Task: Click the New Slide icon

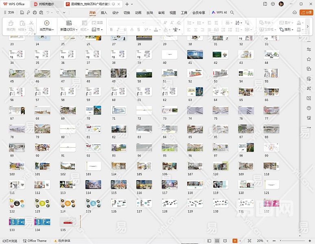Action: tap(69, 23)
